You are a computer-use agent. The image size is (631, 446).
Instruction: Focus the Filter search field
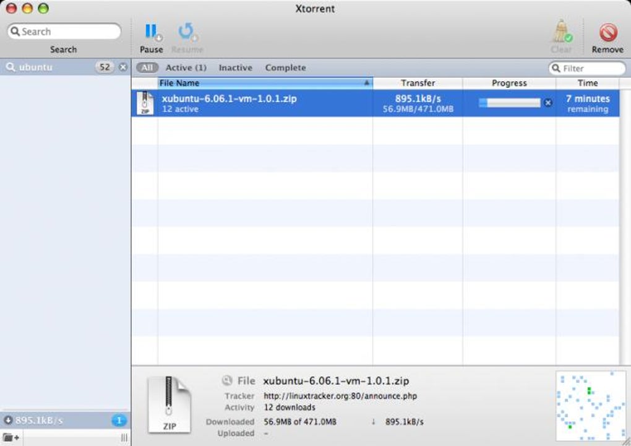tap(586, 69)
